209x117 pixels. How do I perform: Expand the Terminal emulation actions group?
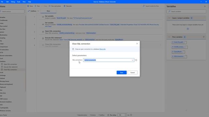point(6,102)
